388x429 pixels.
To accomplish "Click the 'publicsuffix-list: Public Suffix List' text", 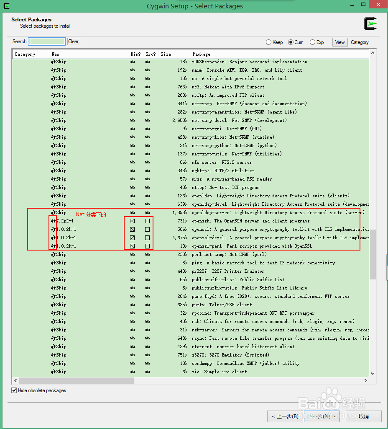I will tap(238, 279).
